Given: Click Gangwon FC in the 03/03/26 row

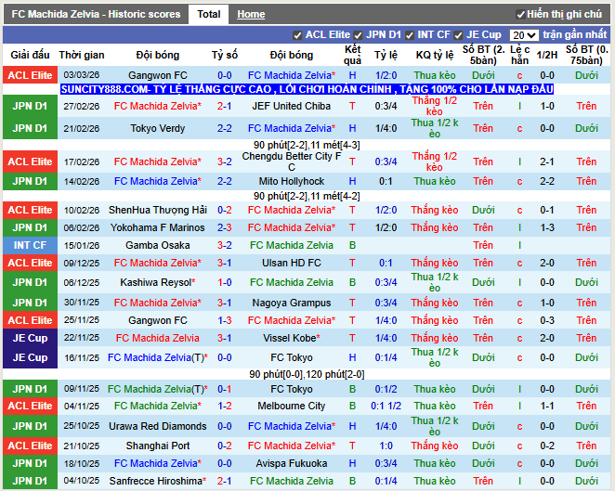Looking at the screenshot, I should [x=158, y=75].
